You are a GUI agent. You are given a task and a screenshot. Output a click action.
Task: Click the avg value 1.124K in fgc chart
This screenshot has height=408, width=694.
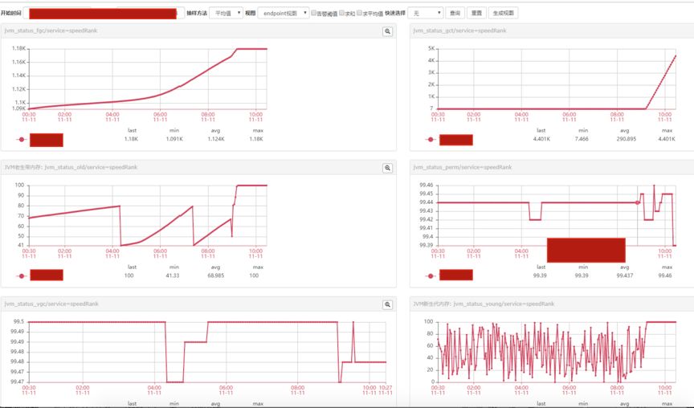[216, 139]
